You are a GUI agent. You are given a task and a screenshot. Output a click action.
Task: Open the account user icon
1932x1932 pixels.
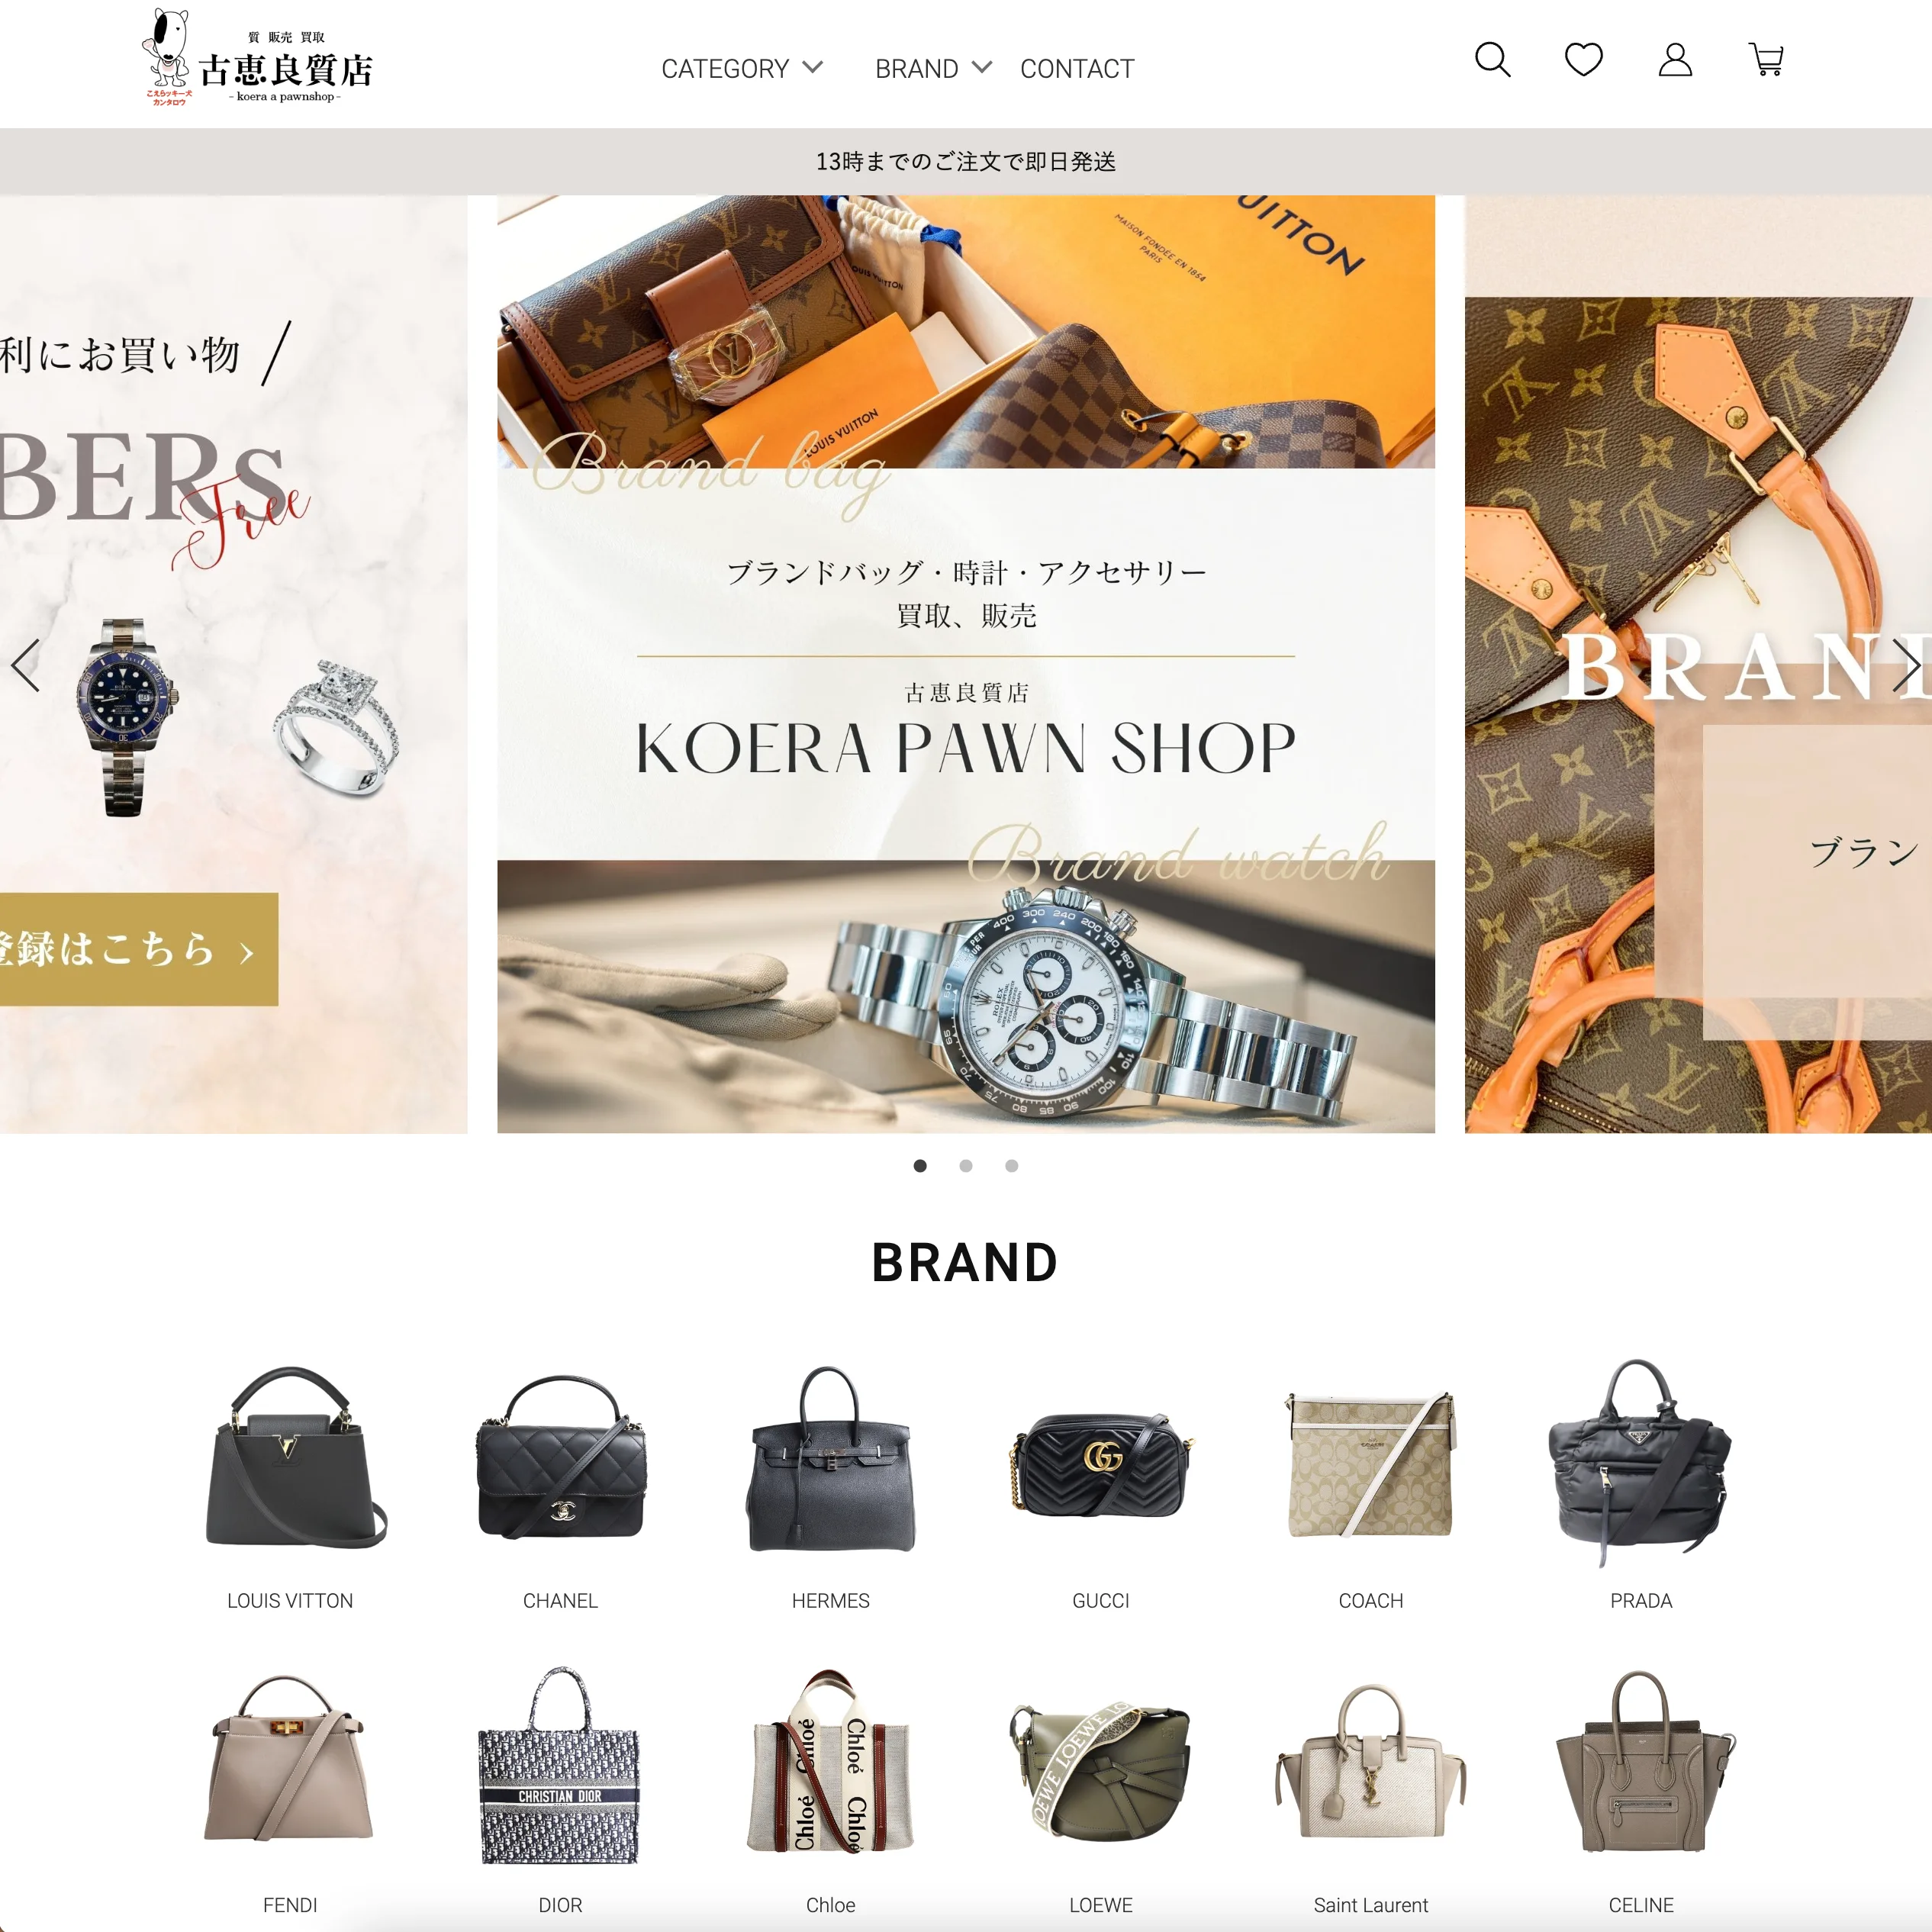pyautogui.click(x=1675, y=60)
